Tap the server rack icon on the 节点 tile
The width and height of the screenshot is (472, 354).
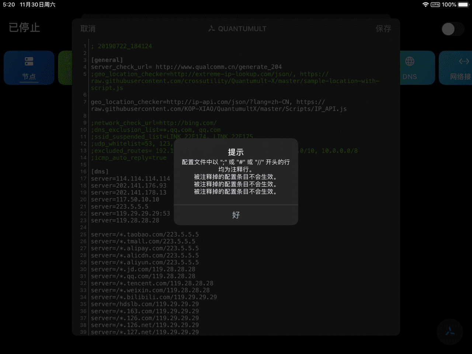[29, 61]
